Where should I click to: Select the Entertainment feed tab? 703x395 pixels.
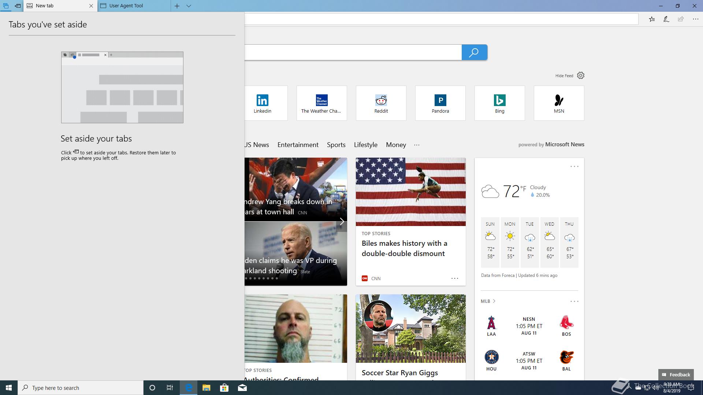click(x=298, y=145)
